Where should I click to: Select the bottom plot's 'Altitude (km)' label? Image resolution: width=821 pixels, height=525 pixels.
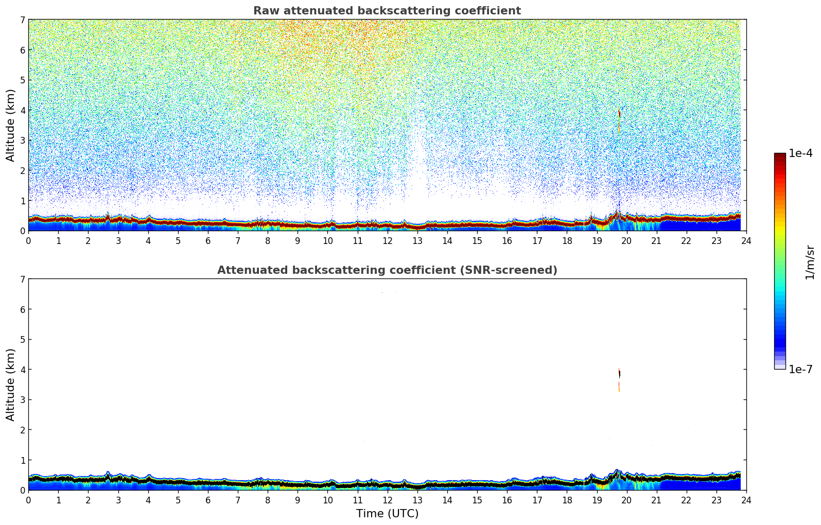click(x=11, y=384)
